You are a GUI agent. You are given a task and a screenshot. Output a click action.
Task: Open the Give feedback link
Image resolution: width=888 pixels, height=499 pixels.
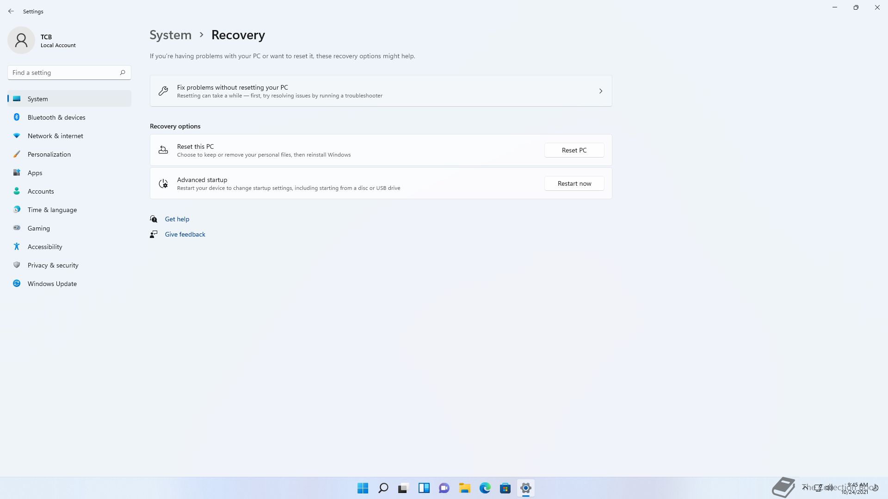pyautogui.click(x=185, y=234)
